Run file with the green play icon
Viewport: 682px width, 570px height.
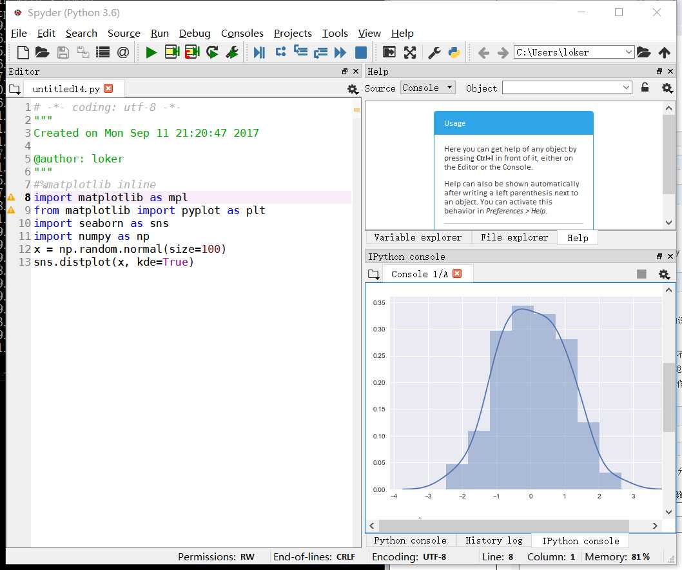click(151, 53)
